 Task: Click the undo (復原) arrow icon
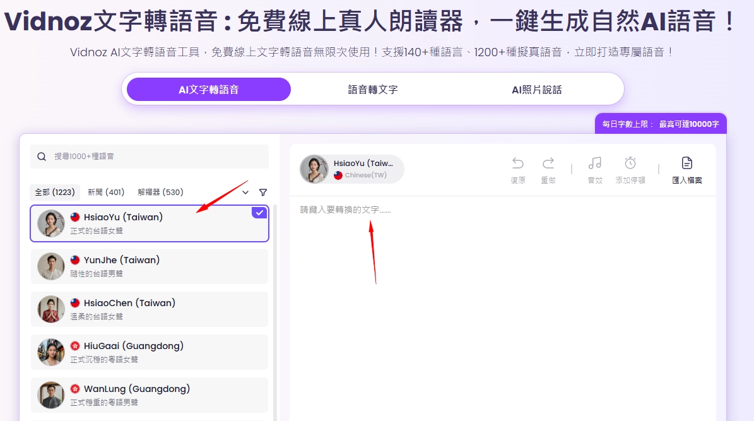coord(517,163)
